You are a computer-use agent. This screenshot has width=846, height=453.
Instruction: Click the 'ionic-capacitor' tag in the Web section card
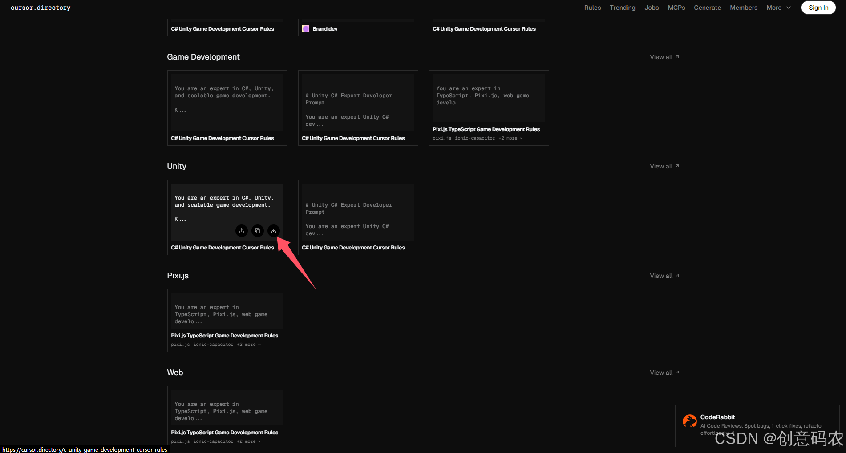pyautogui.click(x=213, y=441)
